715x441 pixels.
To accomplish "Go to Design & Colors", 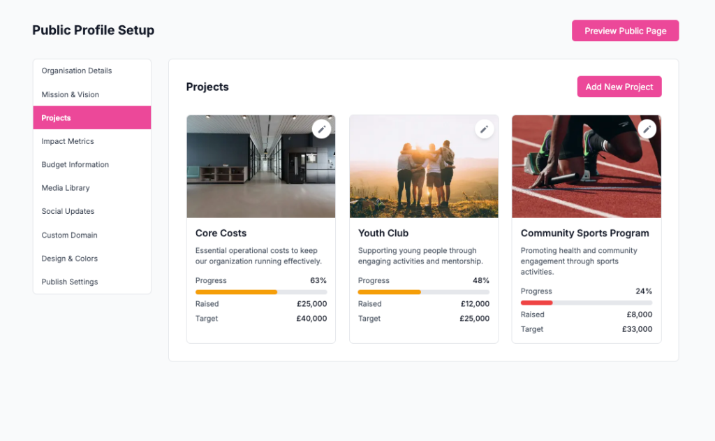I will pyautogui.click(x=70, y=259).
